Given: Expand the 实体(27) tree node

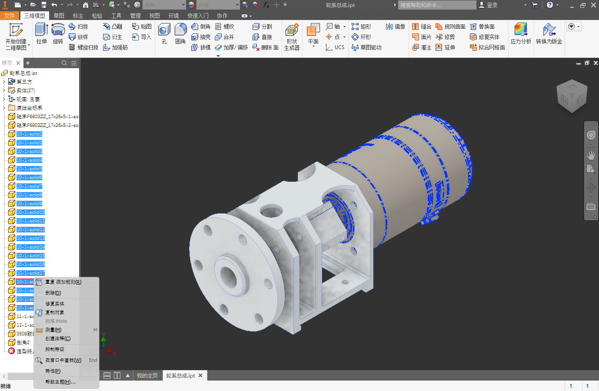Looking at the screenshot, I should [4, 90].
